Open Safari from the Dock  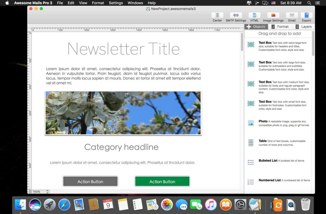coord(64,204)
